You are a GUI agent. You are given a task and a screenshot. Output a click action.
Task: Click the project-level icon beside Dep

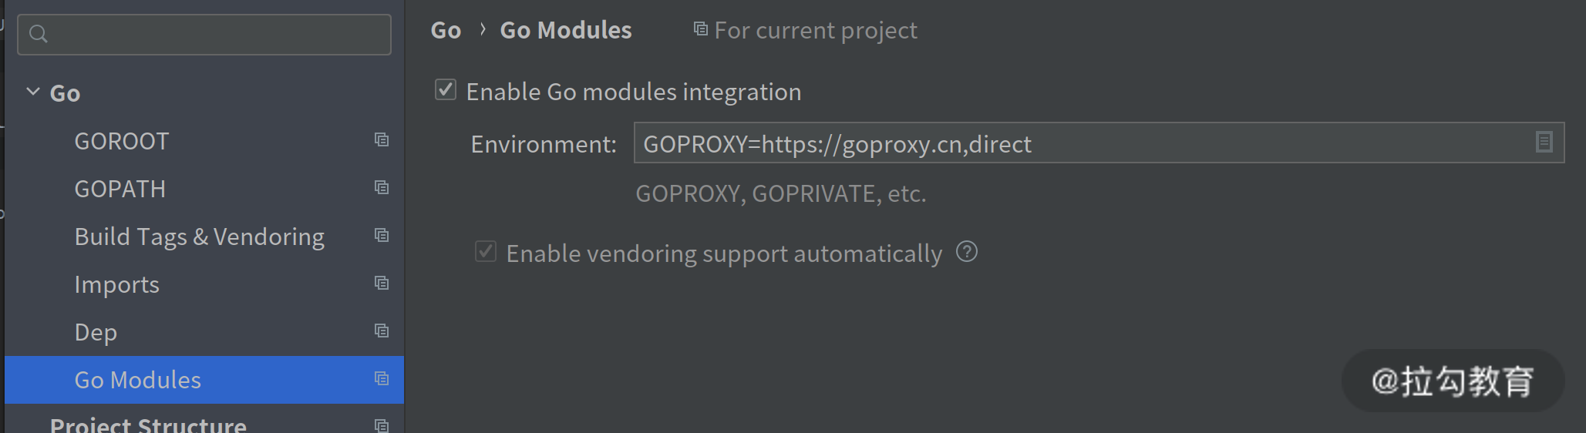click(x=381, y=331)
